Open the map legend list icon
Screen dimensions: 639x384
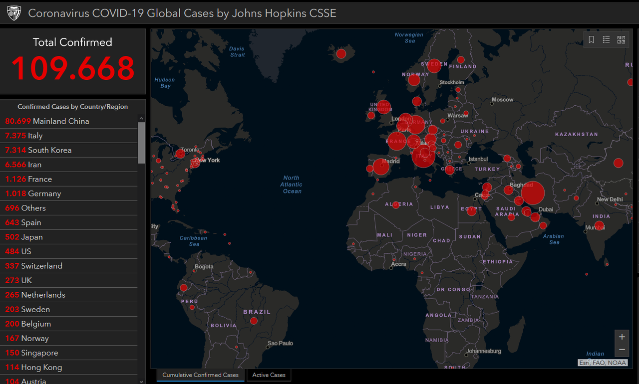tap(606, 40)
